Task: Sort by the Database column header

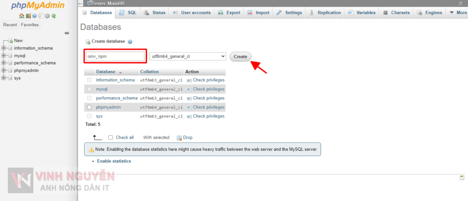Action: point(106,72)
